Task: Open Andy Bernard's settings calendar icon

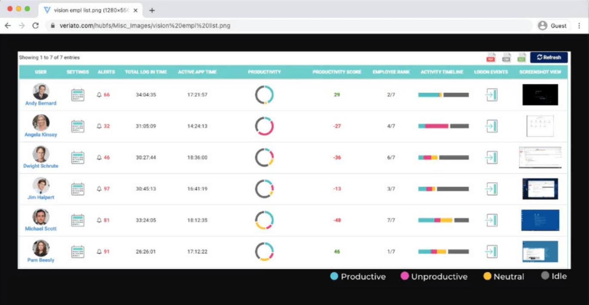Action: 78,95
